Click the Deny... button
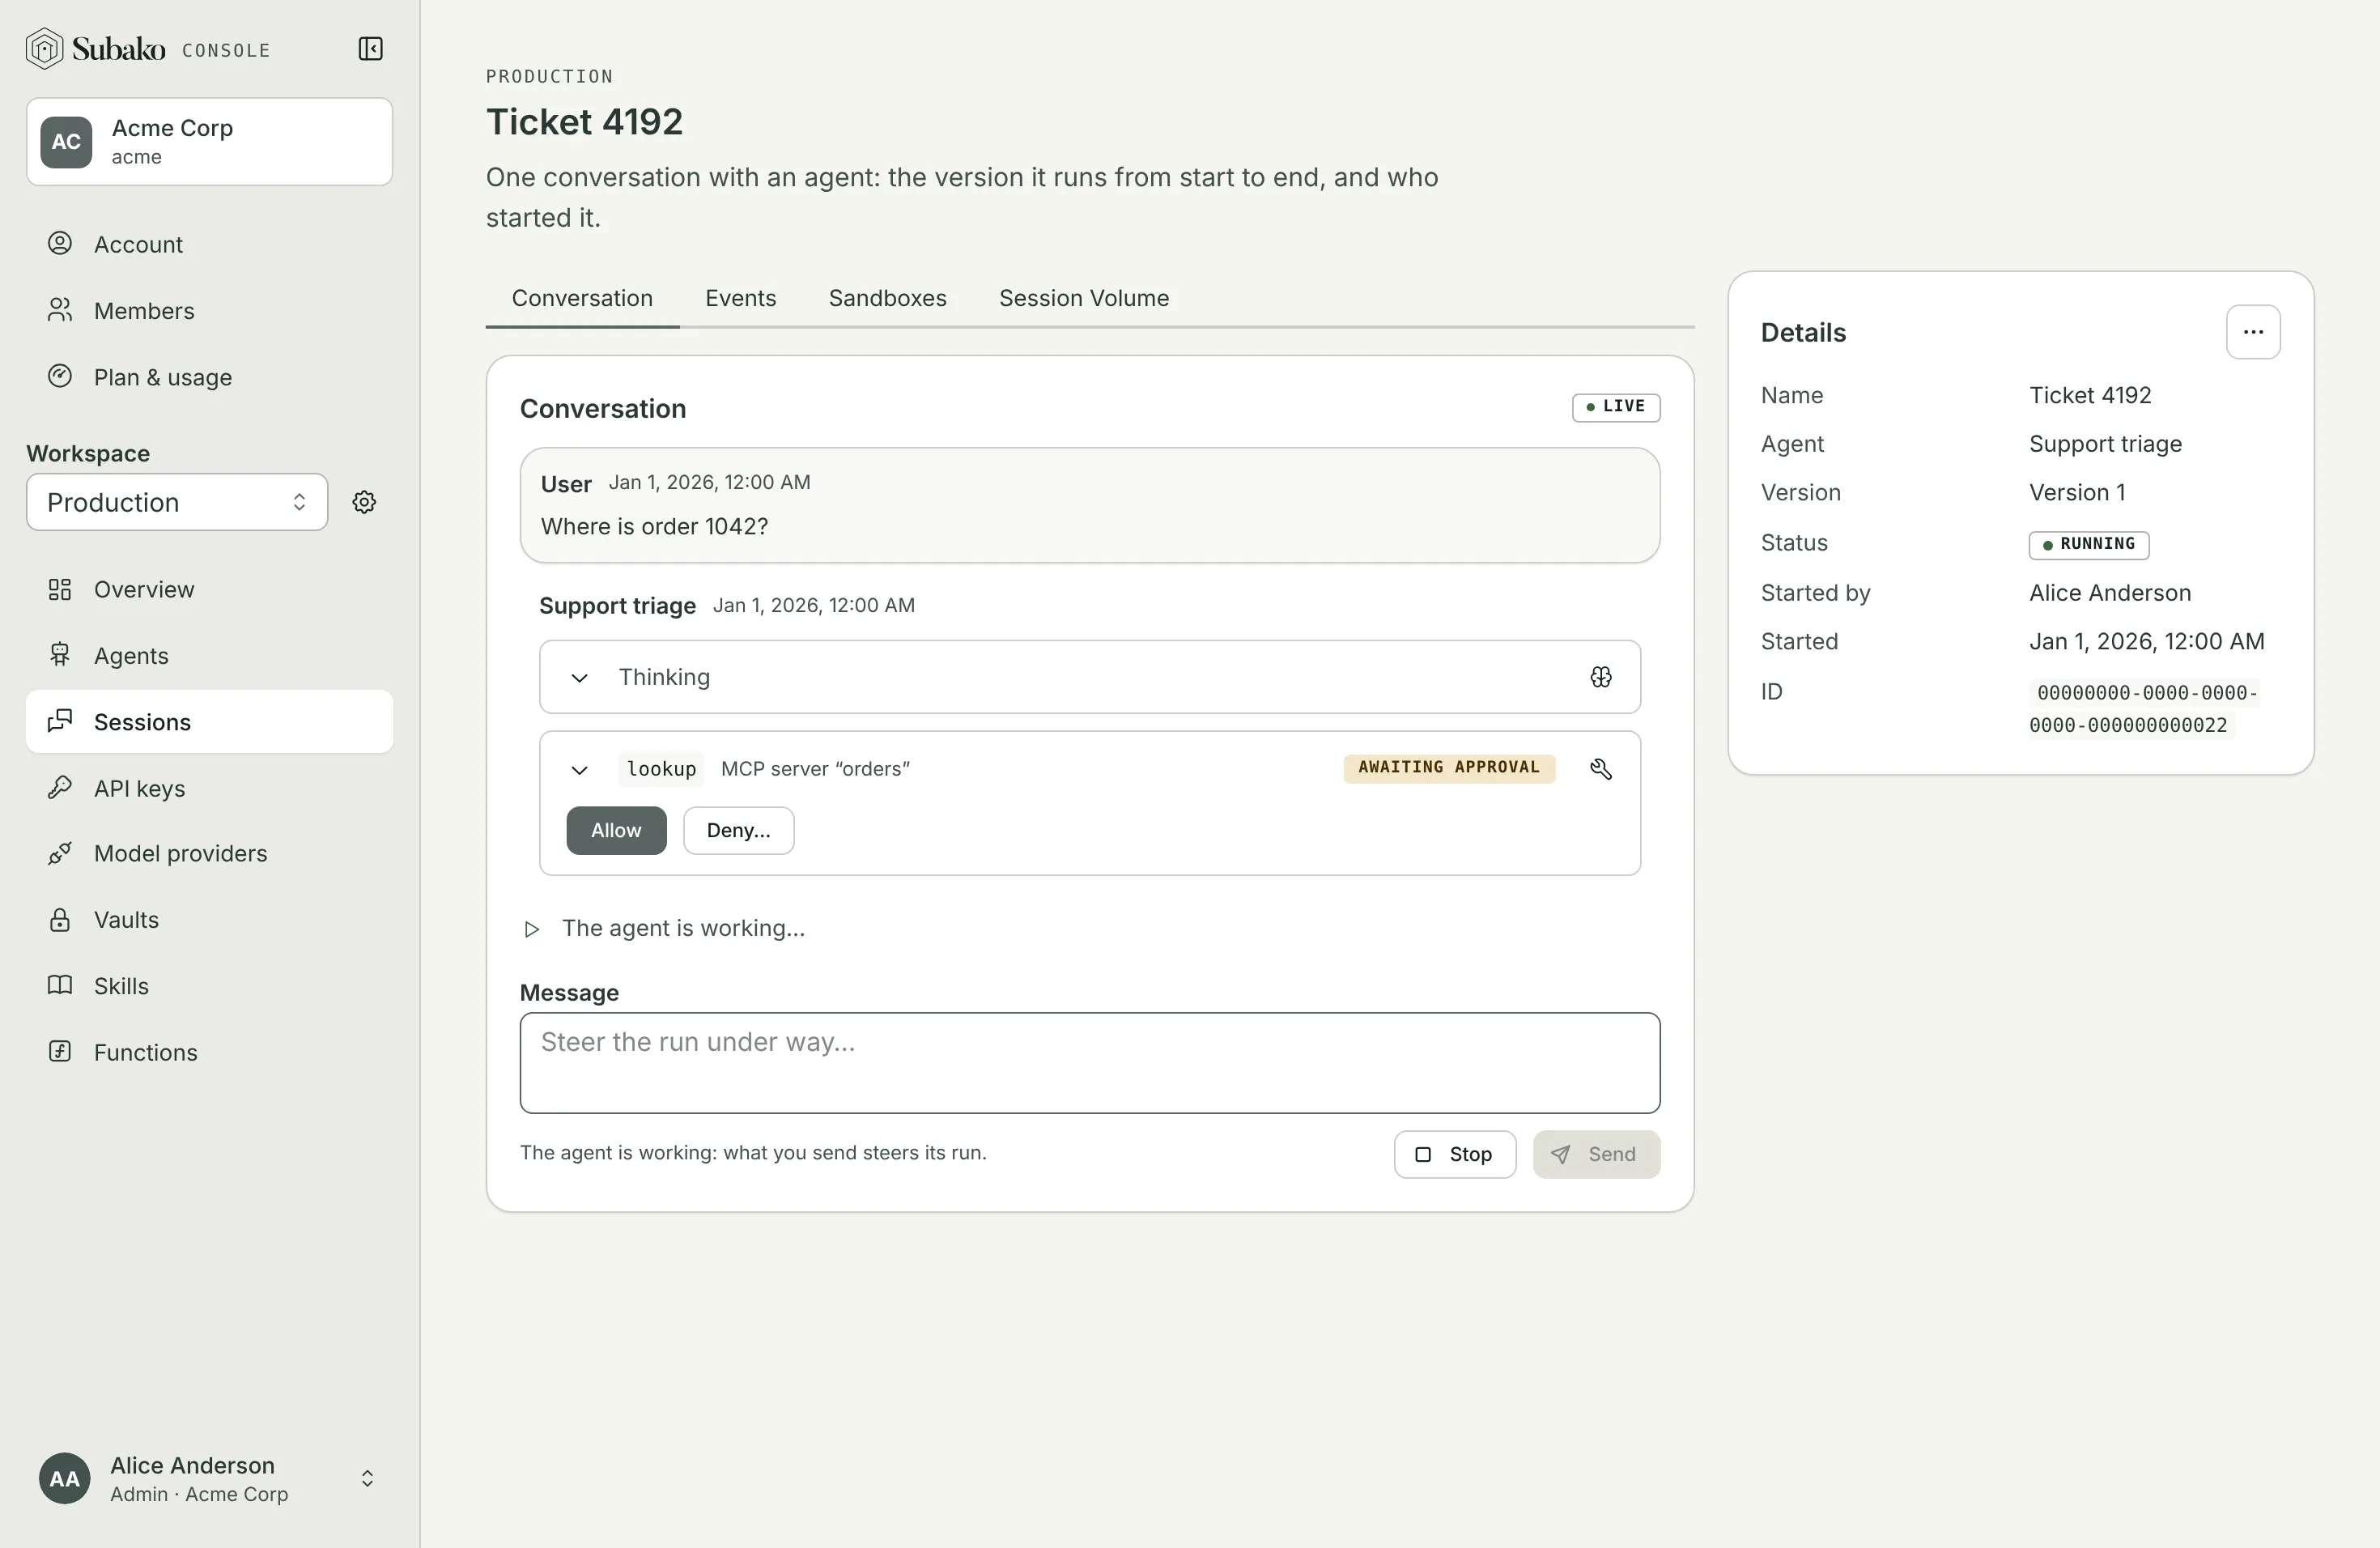This screenshot has width=2380, height=1548. point(738,830)
